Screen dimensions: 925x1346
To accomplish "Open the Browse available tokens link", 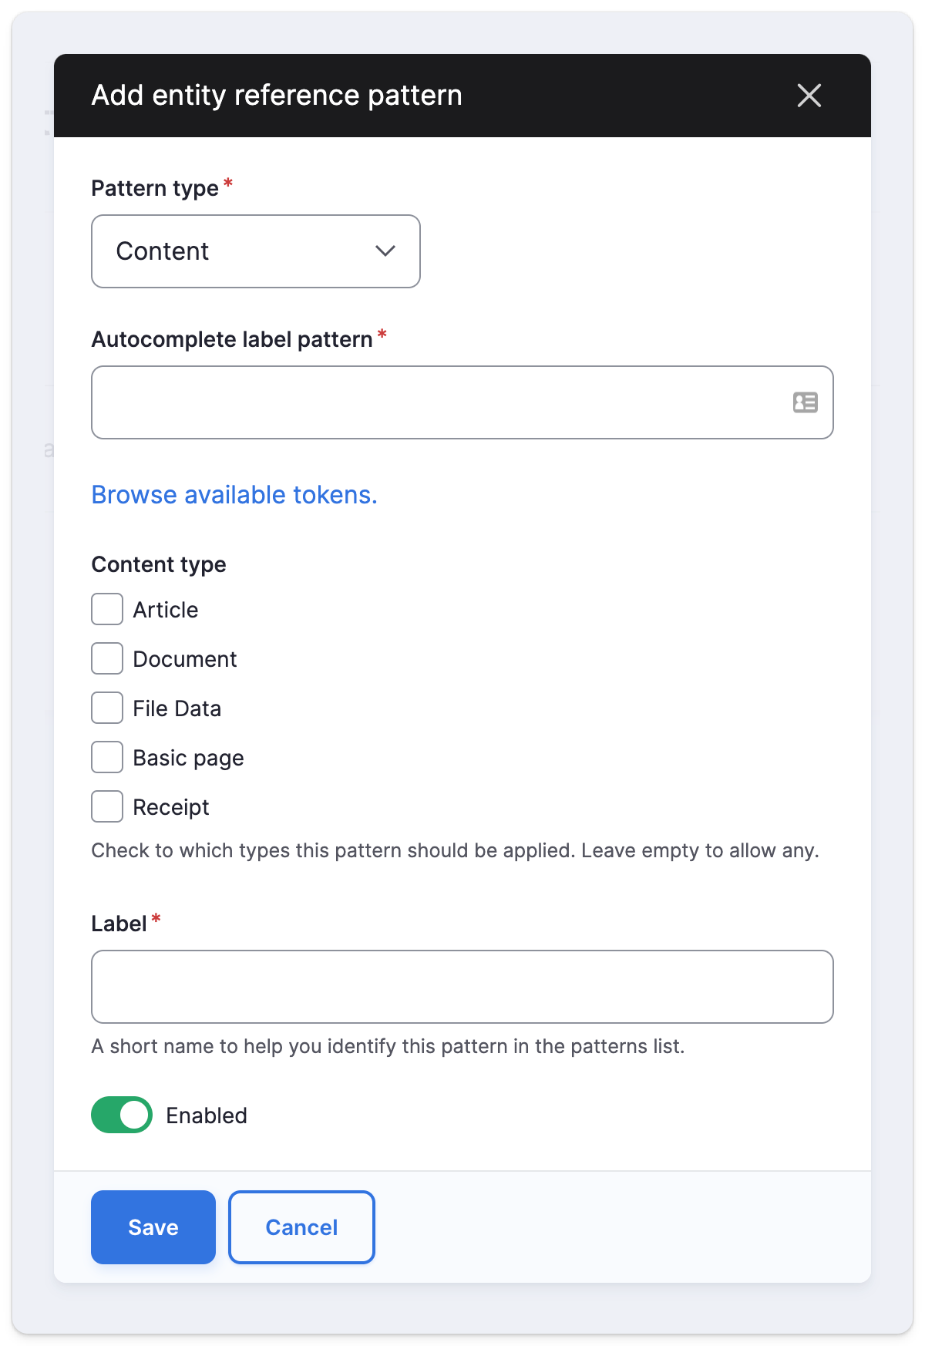I will (234, 495).
